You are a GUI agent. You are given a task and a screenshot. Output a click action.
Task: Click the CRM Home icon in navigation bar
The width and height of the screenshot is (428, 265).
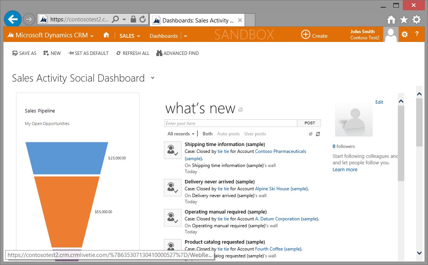tap(106, 35)
